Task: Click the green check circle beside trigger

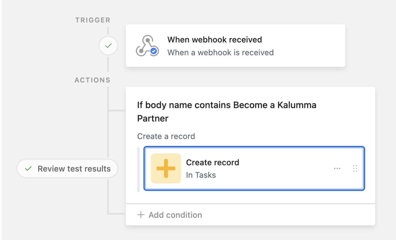Action: pyautogui.click(x=108, y=46)
